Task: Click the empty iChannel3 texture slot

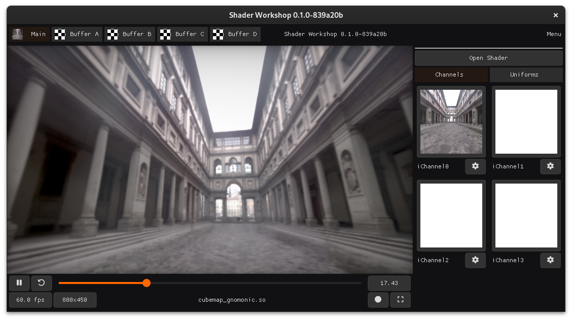Action: (x=526, y=216)
